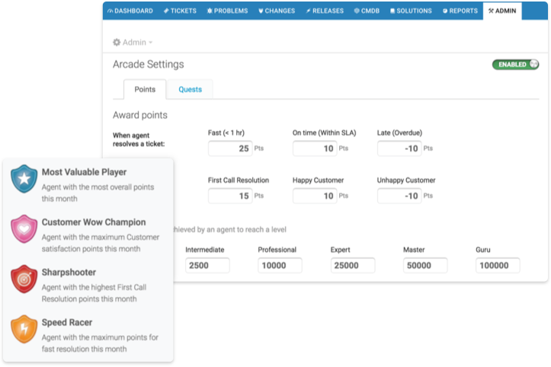
Task: Open the Dashboard navigation item
Action: click(130, 11)
